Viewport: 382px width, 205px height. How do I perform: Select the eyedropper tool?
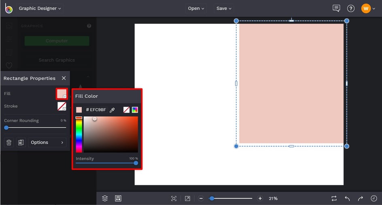point(112,110)
